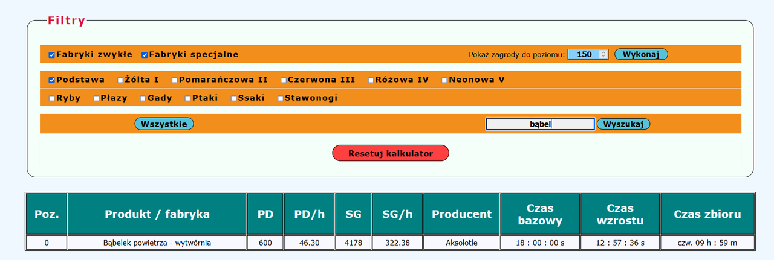Click the Aksolotle producer cell

[x=462, y=243]
